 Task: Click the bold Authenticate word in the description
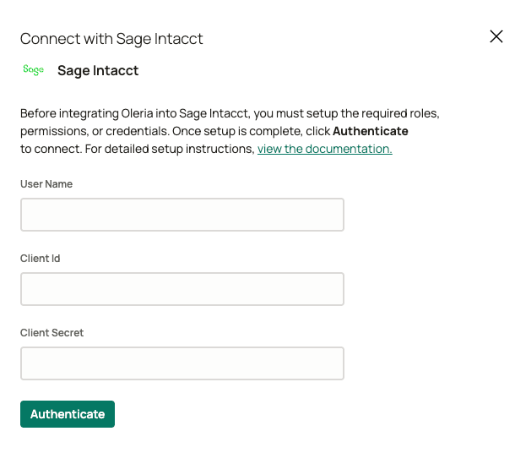(x=370, y=132)
